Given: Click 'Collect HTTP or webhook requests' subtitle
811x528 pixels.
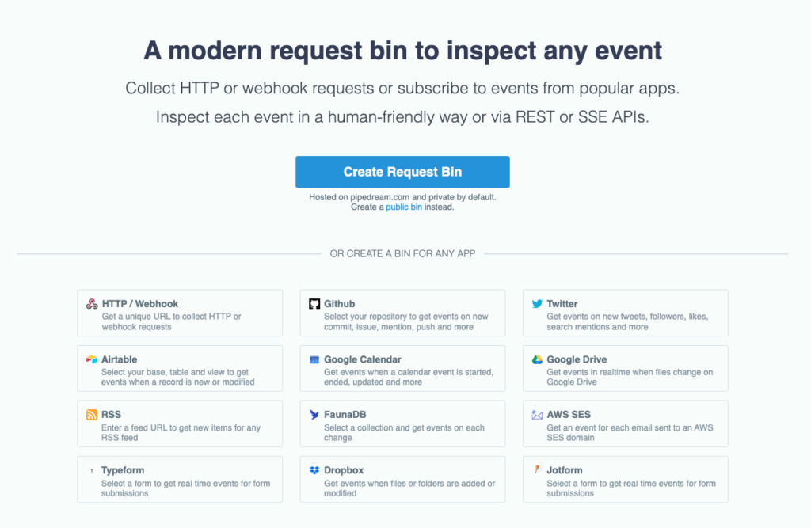Looking at the screenshot, I should point(402,89).
